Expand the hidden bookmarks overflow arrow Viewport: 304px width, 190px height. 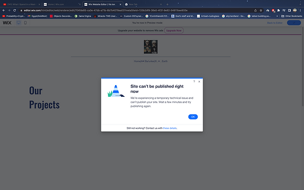point(277,16)
